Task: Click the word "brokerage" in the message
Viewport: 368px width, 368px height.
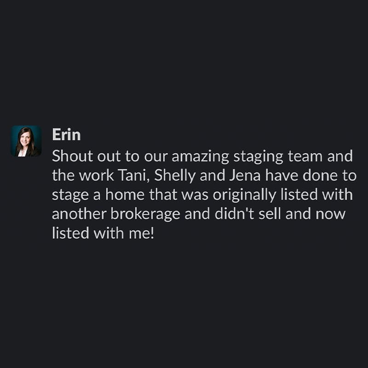Action: point(145,214)
